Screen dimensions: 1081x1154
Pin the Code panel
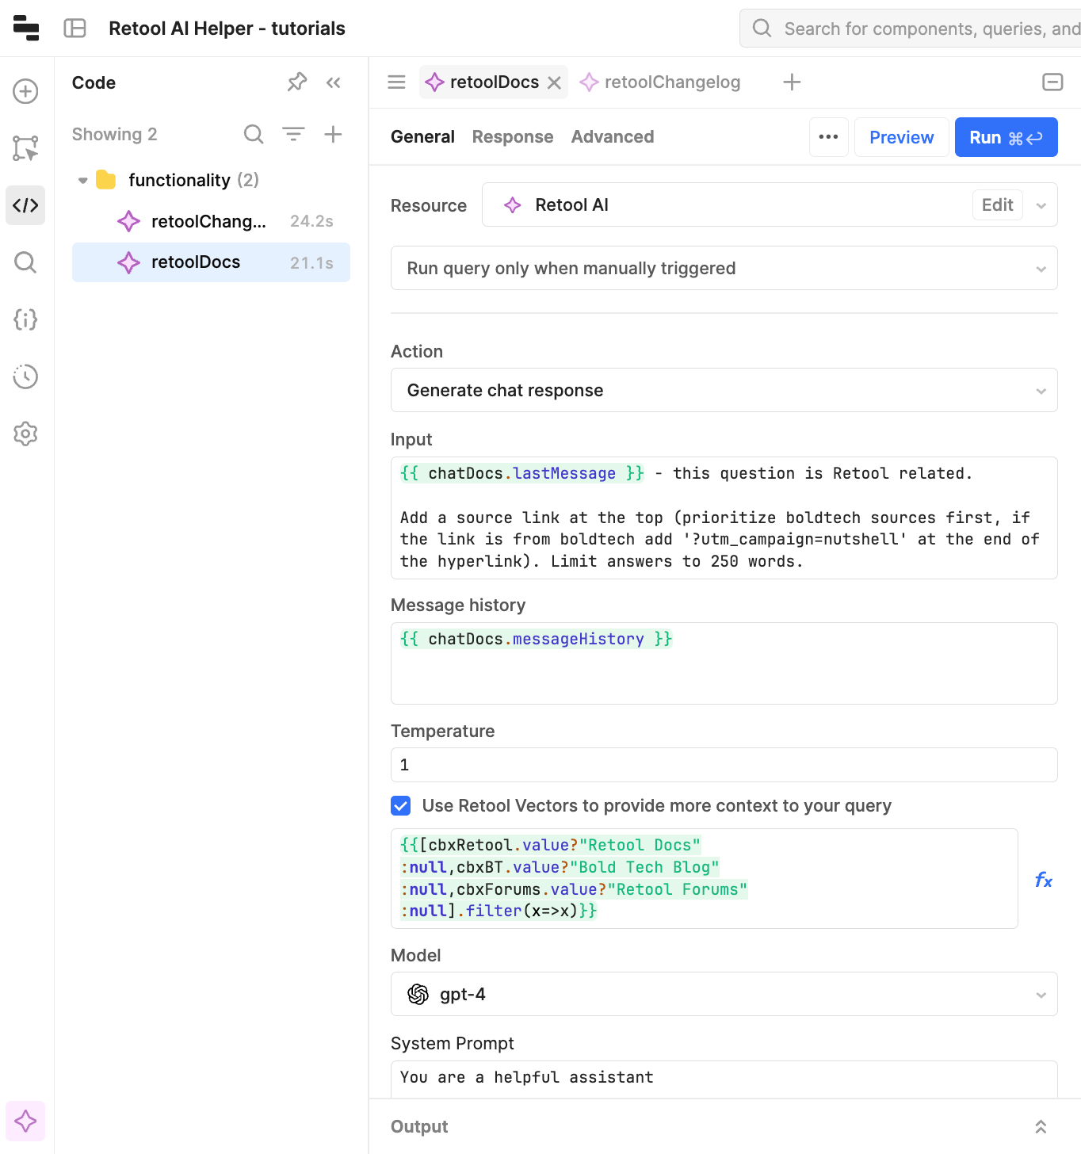(x=297, y=82)
